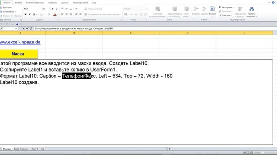This screenshot has height=155, width=277.
Task: Increase font size with the large A icon
Action: tap(52, 9)
